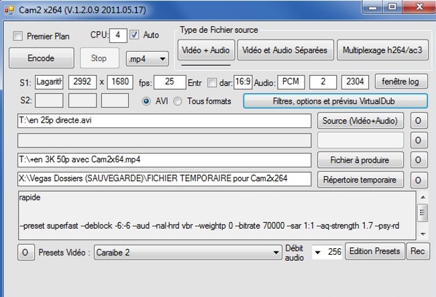This screenshot has width=436, height=297.
Task: Open the Presets Vidéo Caraibe 2 dropdown
Action: pyautogui.click(x=188, y=252)
